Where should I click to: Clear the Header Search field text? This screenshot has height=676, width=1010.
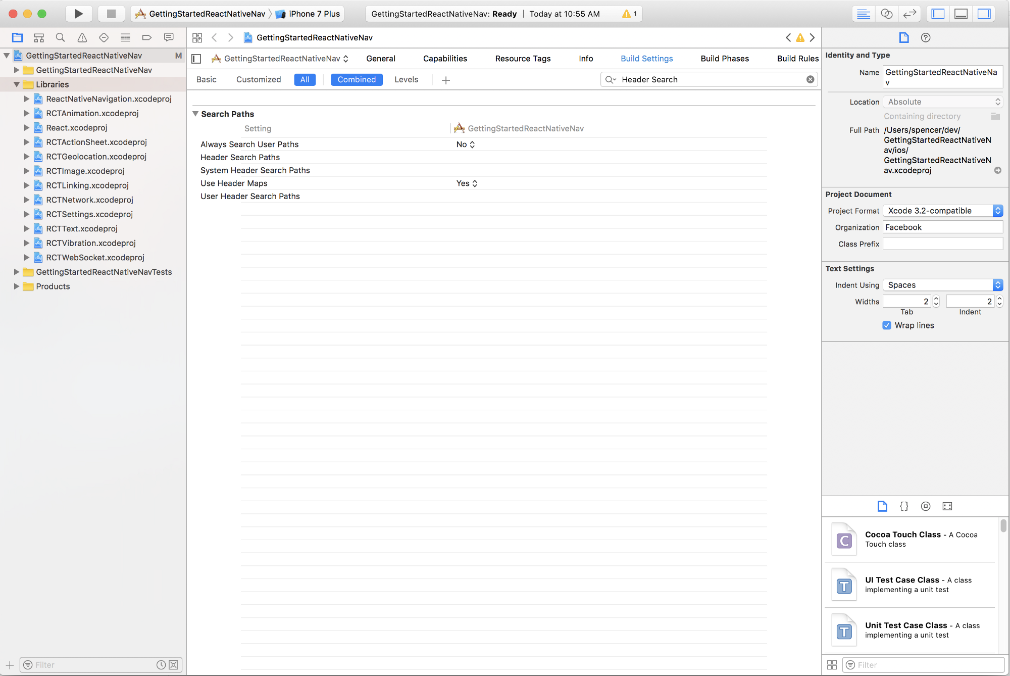(x=810, y=79)
